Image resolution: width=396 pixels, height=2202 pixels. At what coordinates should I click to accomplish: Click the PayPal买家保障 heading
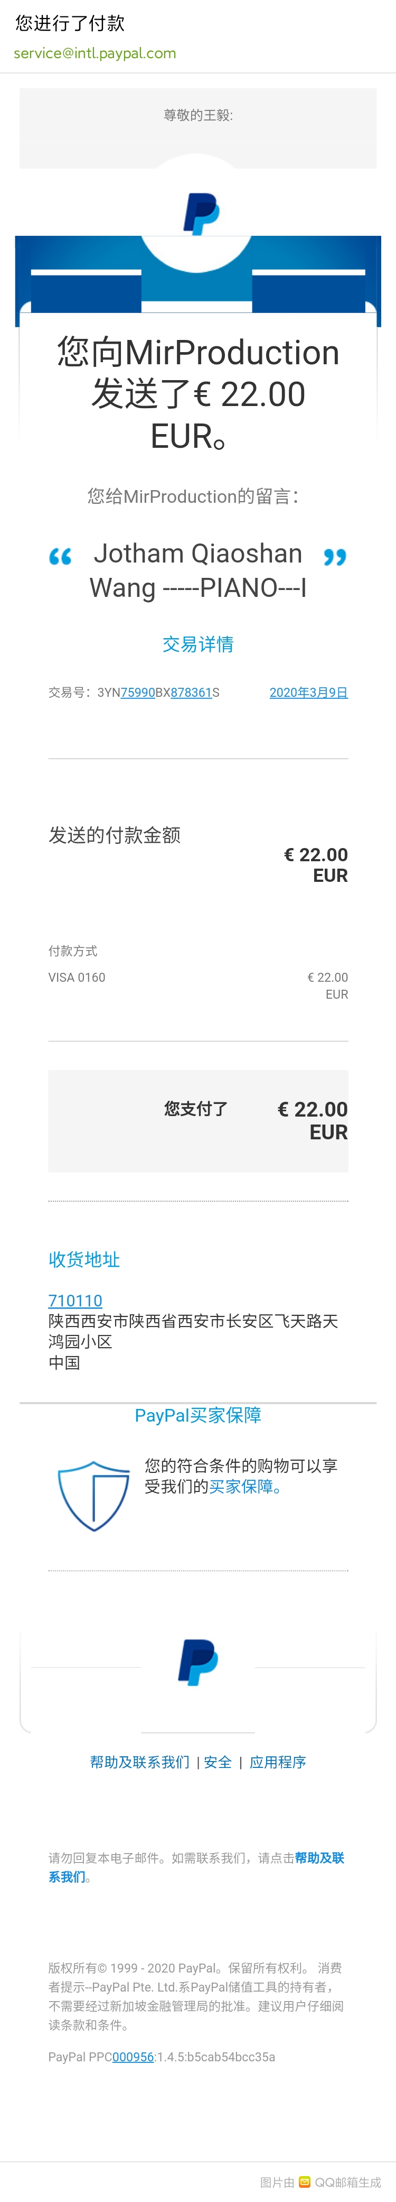pyautogui.click(x=198, y=1415)
